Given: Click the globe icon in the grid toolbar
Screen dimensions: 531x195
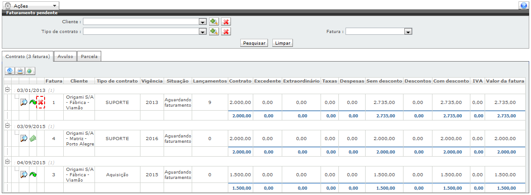Looking at the screenshot, I should 30,71.
